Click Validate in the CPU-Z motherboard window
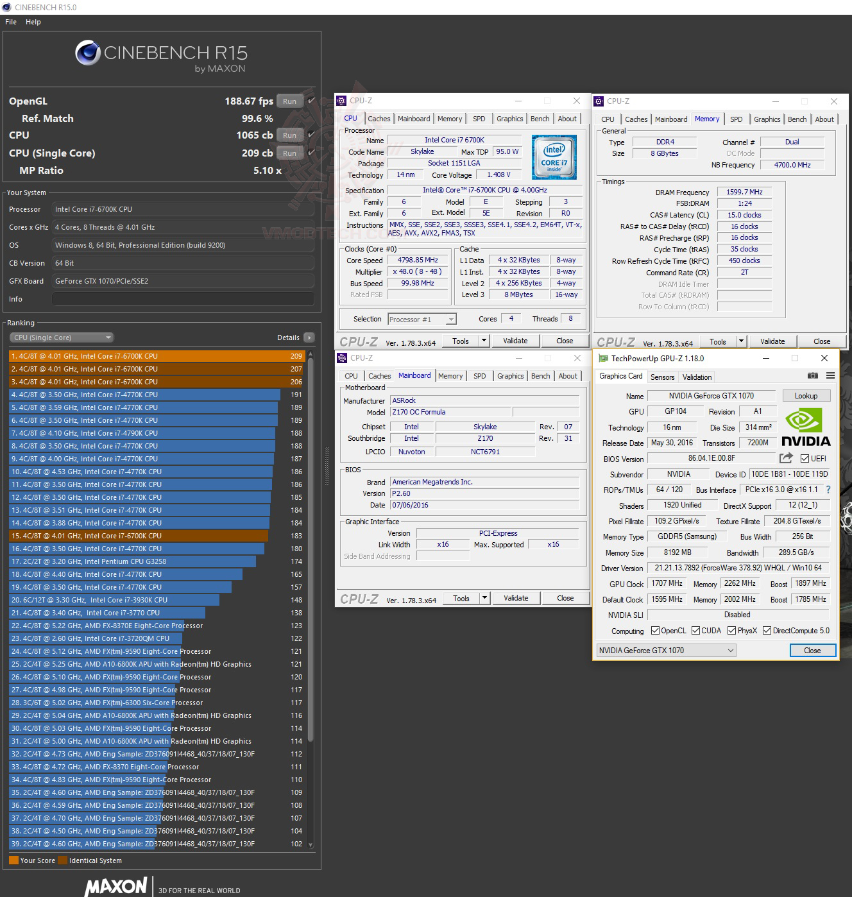This screenshot has width=852, height=897. coord(516,598)
